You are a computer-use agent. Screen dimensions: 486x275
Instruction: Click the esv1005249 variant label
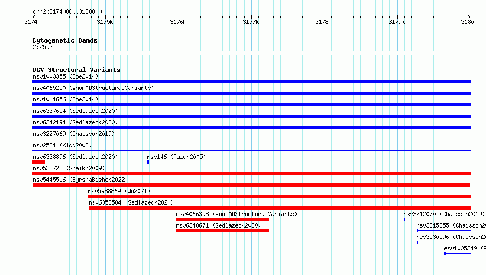[x=465, y=248]
